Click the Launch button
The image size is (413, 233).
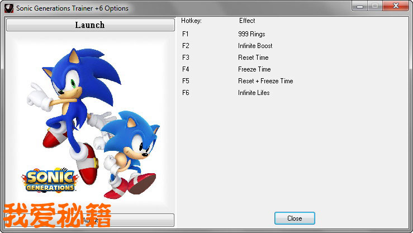(90, 25)
